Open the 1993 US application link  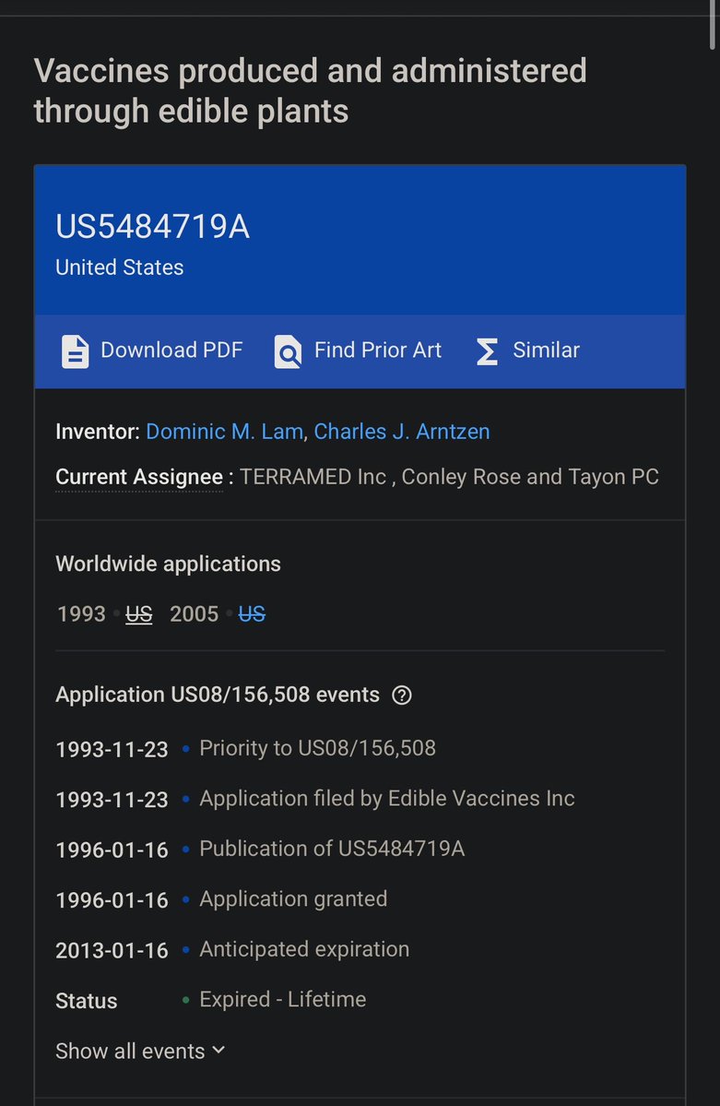(x=139, y=614)
